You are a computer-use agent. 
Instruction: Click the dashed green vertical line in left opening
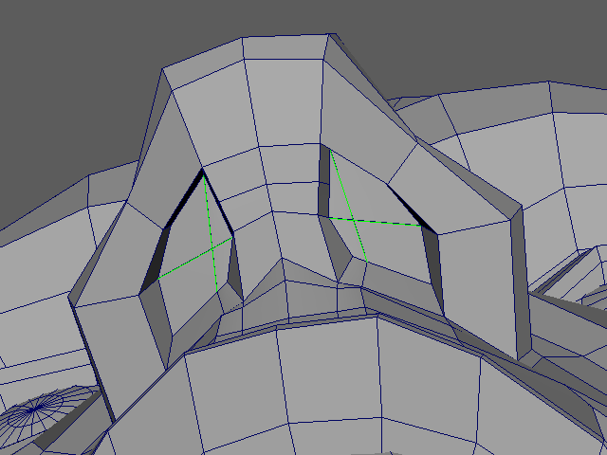[211, 218]
